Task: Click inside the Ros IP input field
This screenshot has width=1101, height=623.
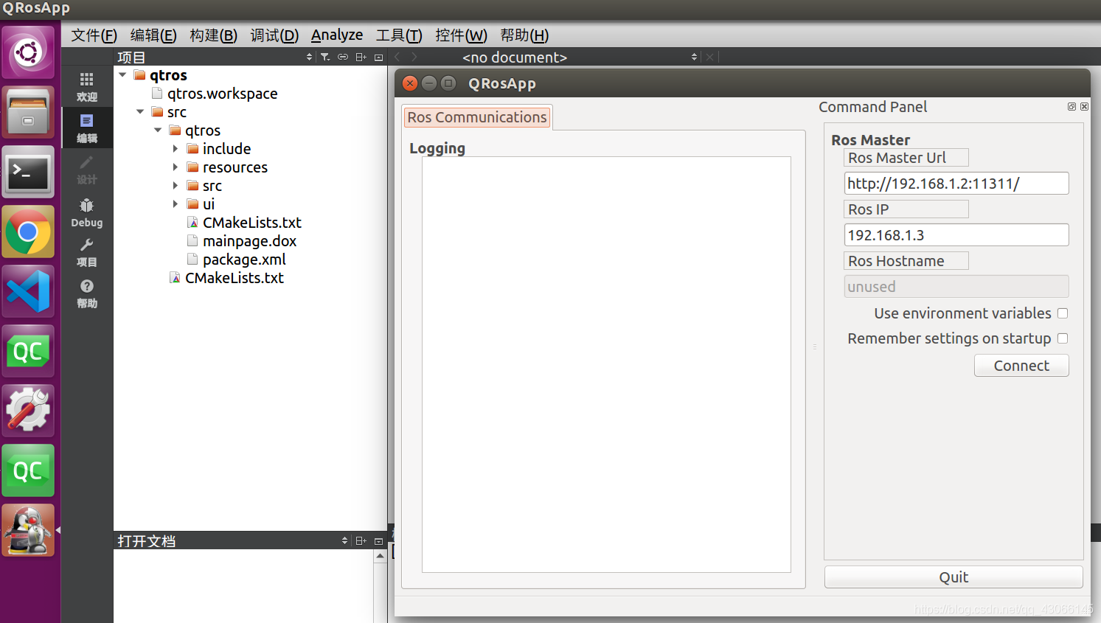Action: pos(956,234)
